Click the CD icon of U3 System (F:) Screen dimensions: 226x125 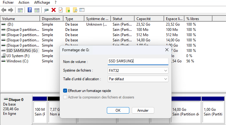pos(3,56)
